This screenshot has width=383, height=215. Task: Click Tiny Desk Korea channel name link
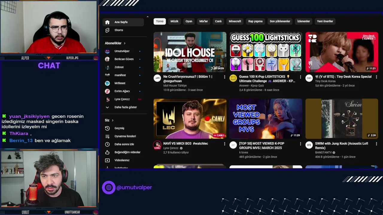point(325,81)
